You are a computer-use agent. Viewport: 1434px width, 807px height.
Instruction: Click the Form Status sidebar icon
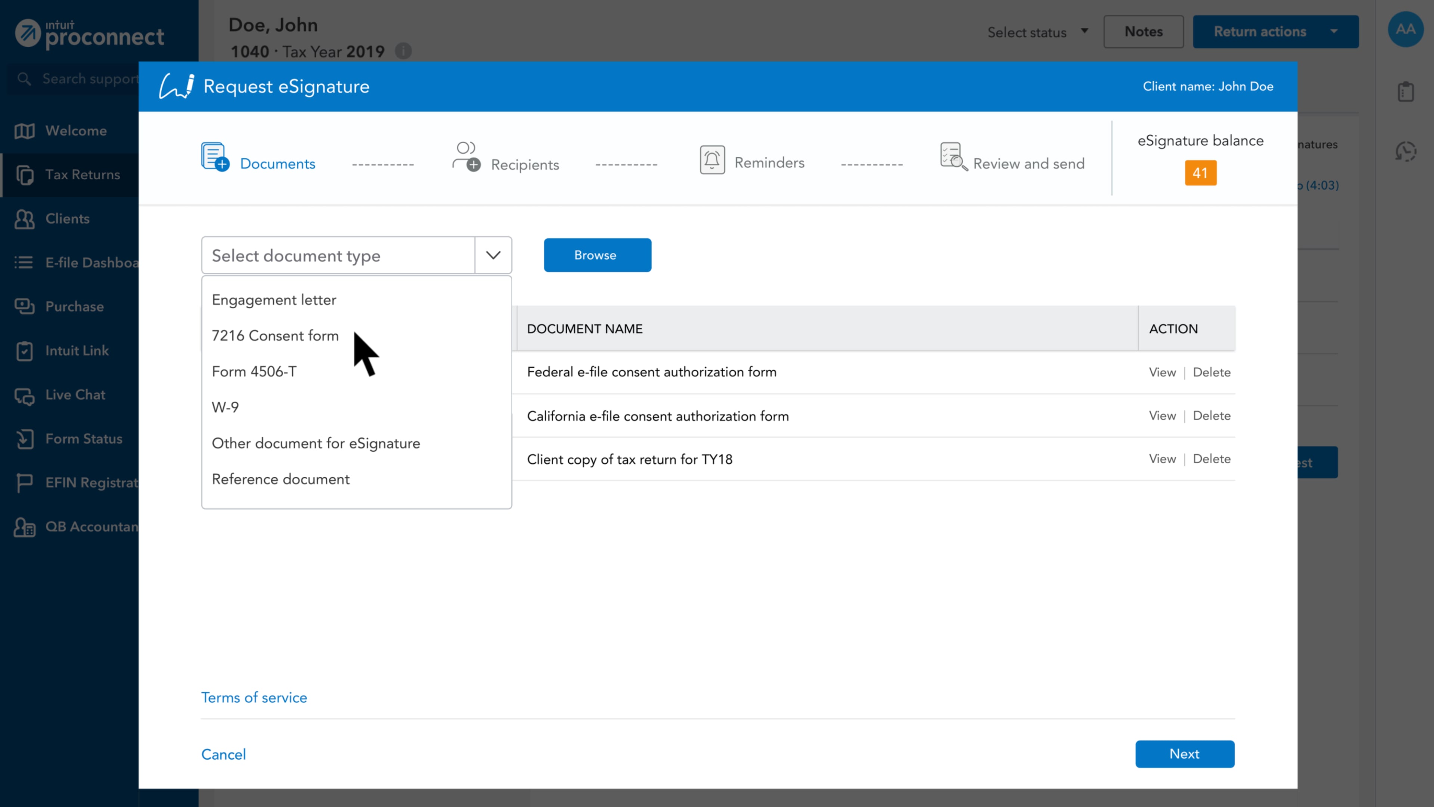pyautogui.click(x=25, y=439)
